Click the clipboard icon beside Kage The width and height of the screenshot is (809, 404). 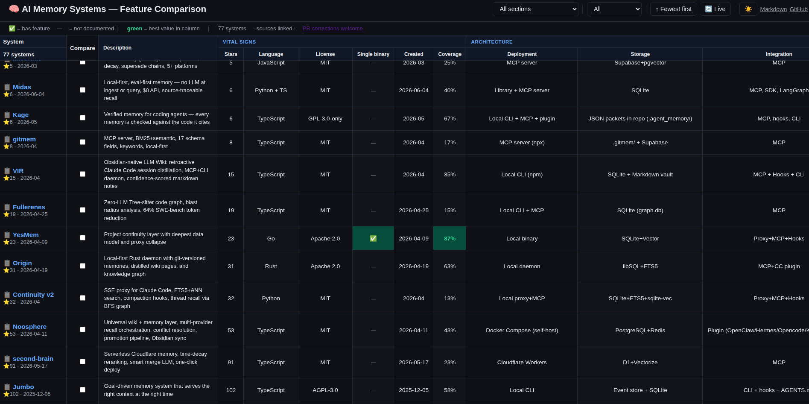click(x=7, y=115)
